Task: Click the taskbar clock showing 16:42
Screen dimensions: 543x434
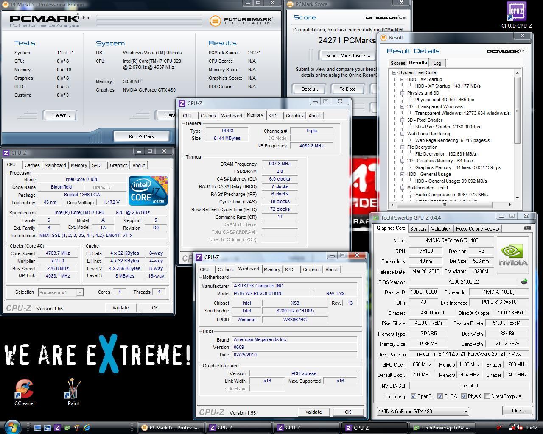Action: tap(531, 428)
